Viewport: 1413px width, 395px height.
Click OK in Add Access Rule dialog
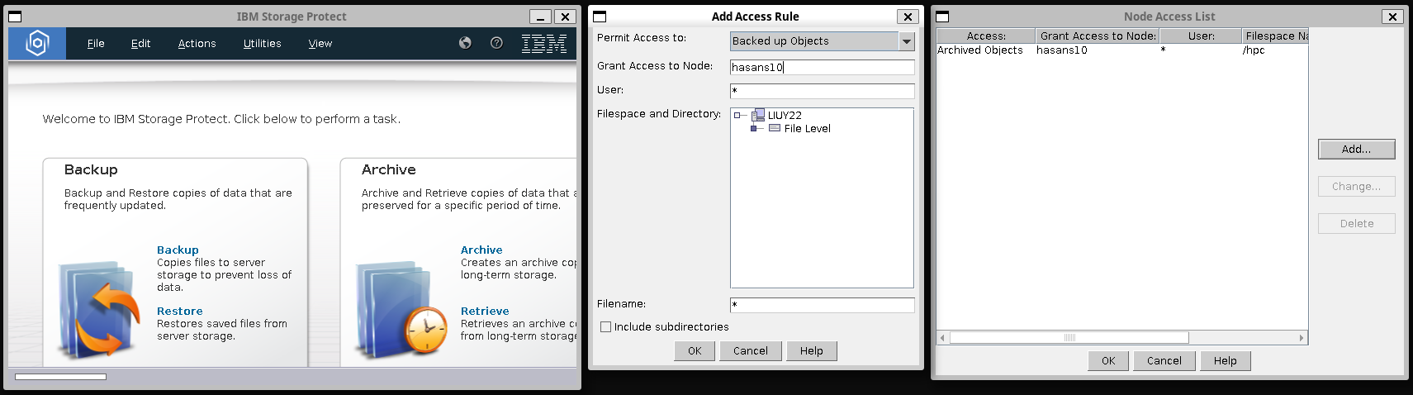pyautogui.click(x=695, y=350)
